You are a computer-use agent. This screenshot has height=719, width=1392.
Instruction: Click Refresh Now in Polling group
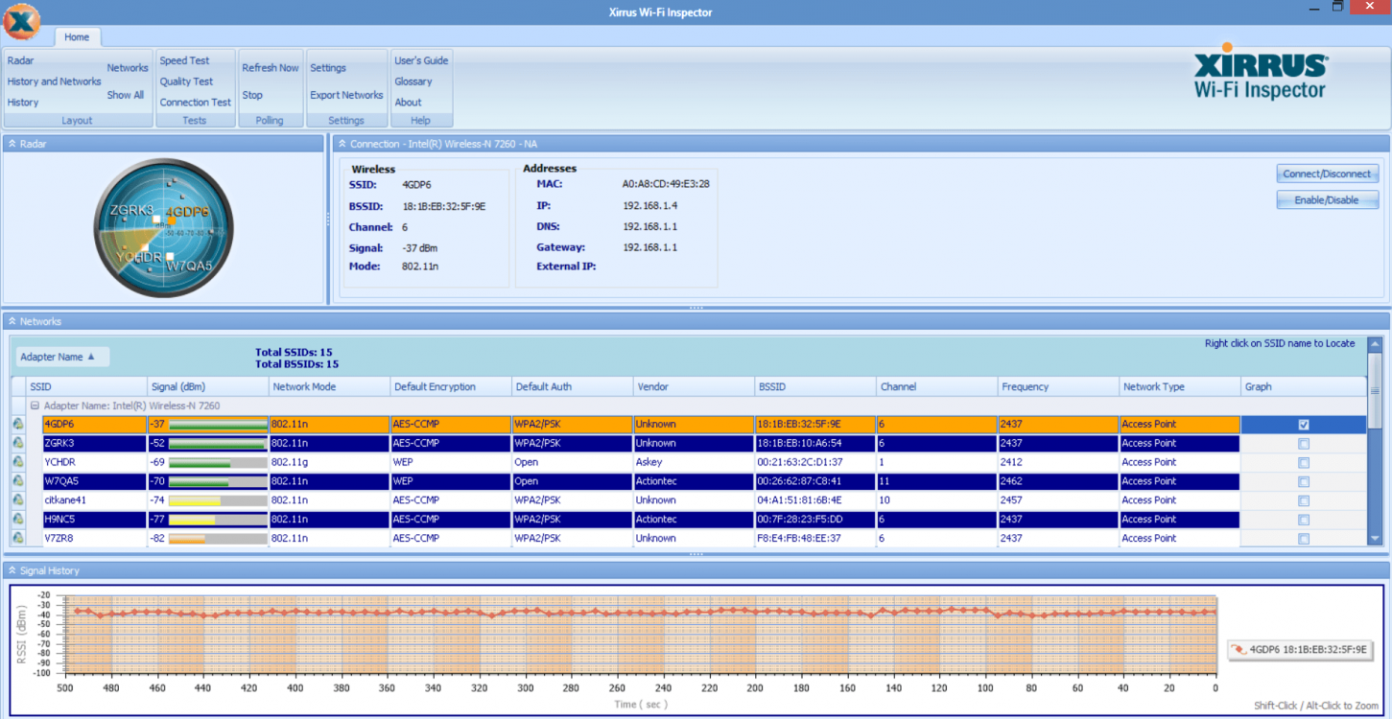pyautogui.click(x=271, y=68)
